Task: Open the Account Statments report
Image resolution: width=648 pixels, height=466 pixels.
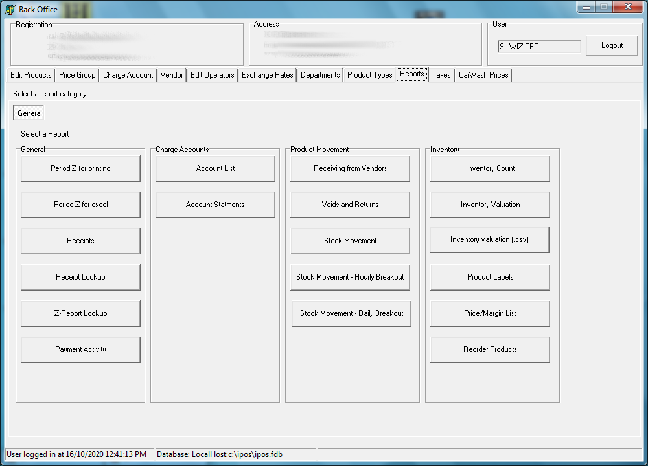Action: point(215,204)
